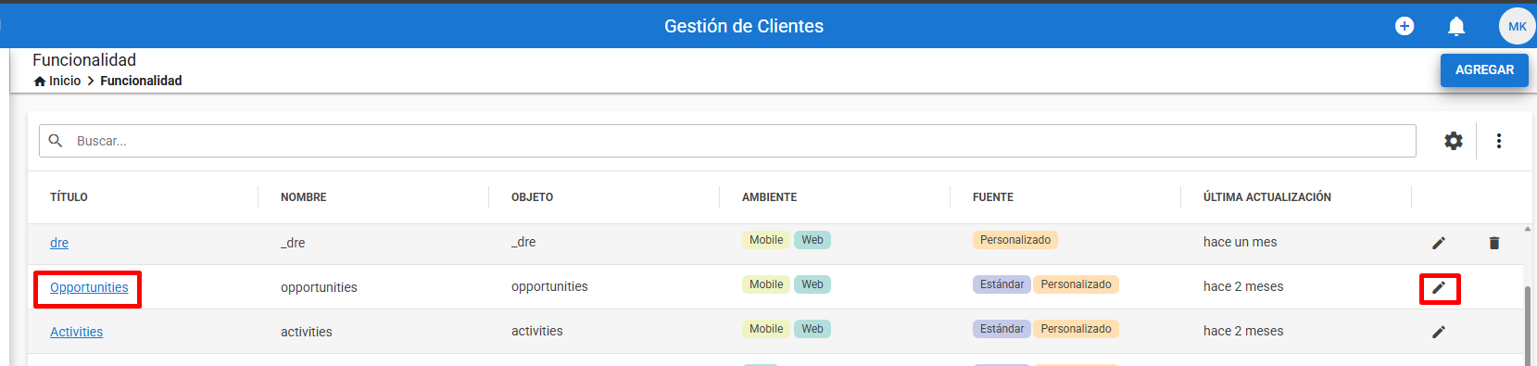Click the add plus icon in header

tap(1405, 26)
